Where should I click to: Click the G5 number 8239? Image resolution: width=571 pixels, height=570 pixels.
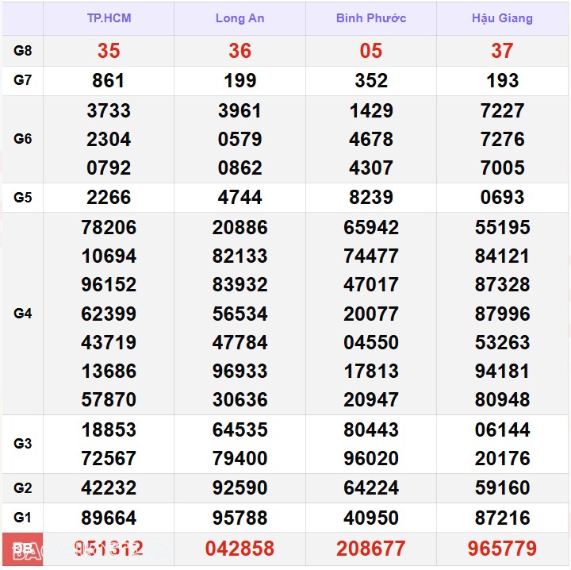[370, 197]
